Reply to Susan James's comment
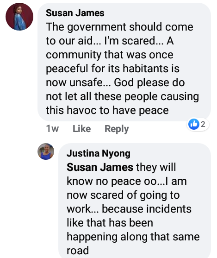 (x=117, y=129)
